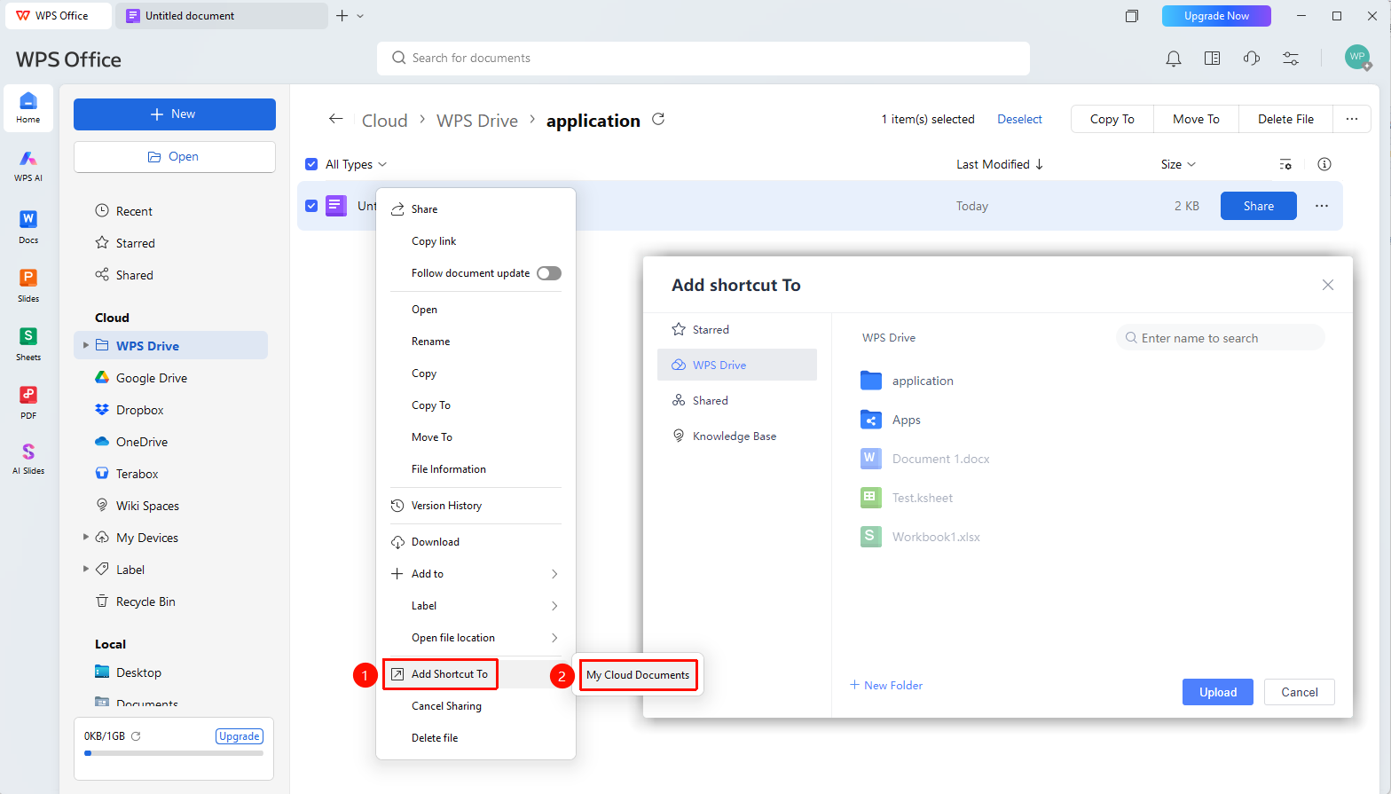Image resolution: width=1391 pixels, height=794 pixels.
Task: Open the Size column dropdown
Action: click(1178, 164)
